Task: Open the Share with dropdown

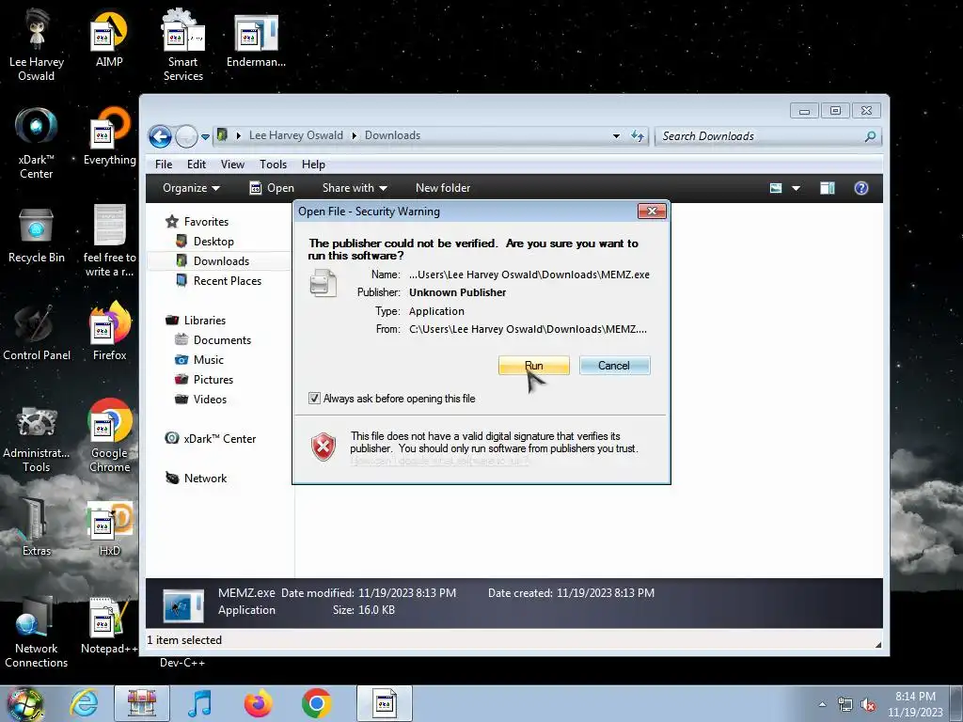Action: [x=355, y=188]
